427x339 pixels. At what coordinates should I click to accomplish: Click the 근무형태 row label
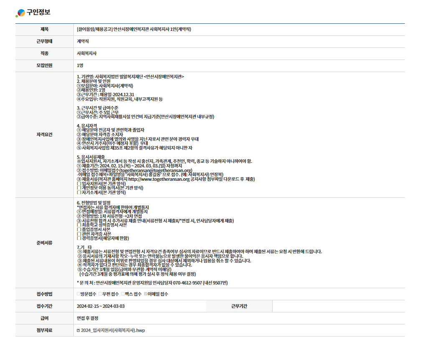coord(44,41)
